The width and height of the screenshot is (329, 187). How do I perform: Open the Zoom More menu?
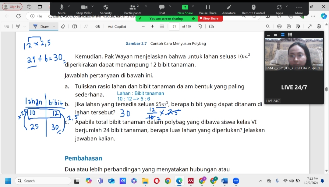tap(299, 9)
